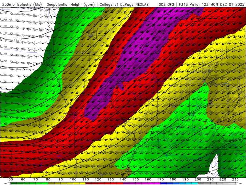The height and width of the screenshot is (185, 246).
Task: Click the 120 label on color scale
Action: pos(98,179)
